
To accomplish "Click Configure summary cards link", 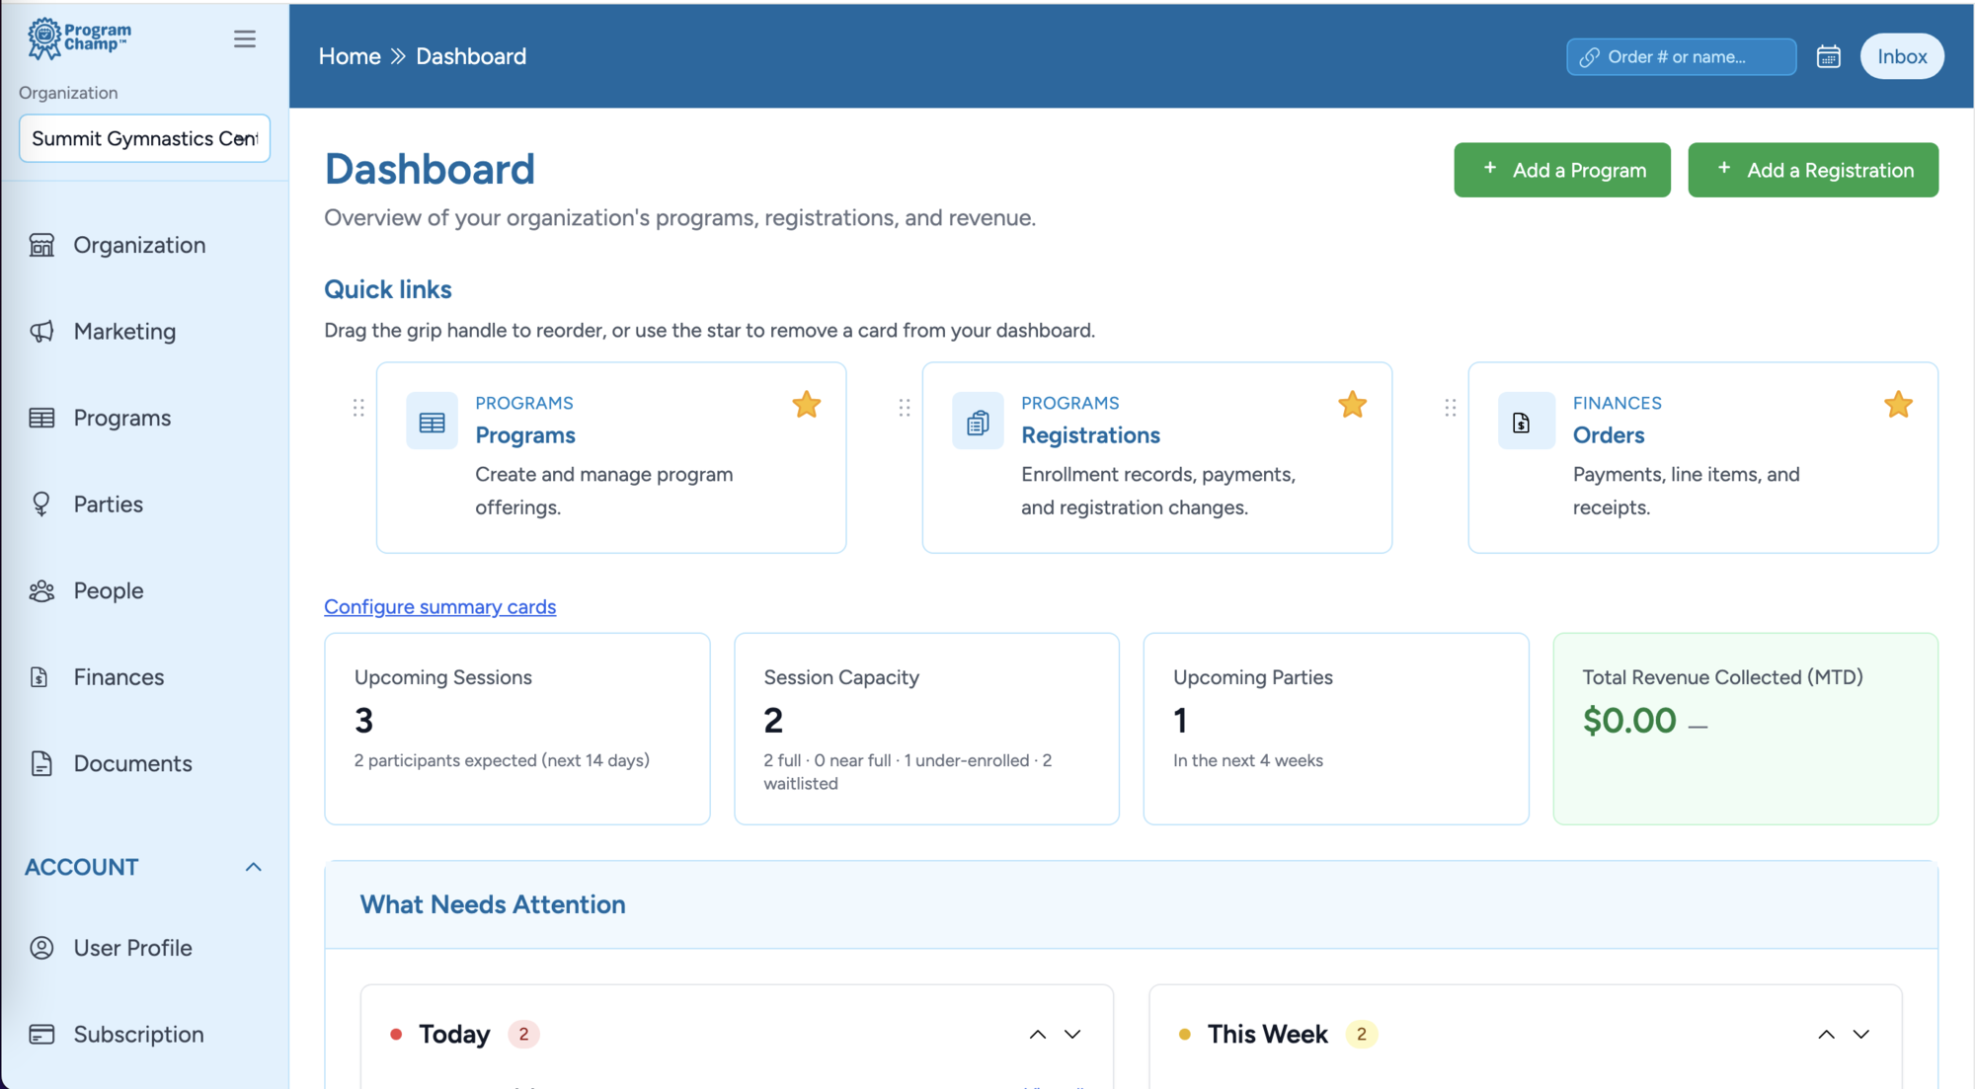I will [x=439, y=606].
